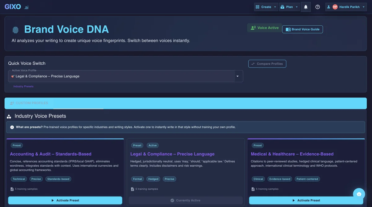Open the Brand Voice Guide
372x207 pixels.
click(302, 28)
